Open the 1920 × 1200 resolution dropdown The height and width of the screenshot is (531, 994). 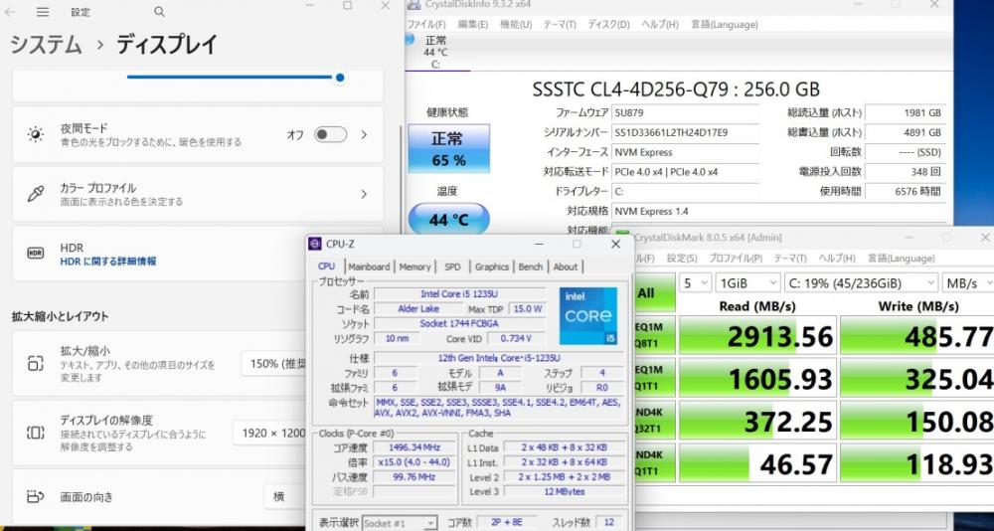pos(270,434)
